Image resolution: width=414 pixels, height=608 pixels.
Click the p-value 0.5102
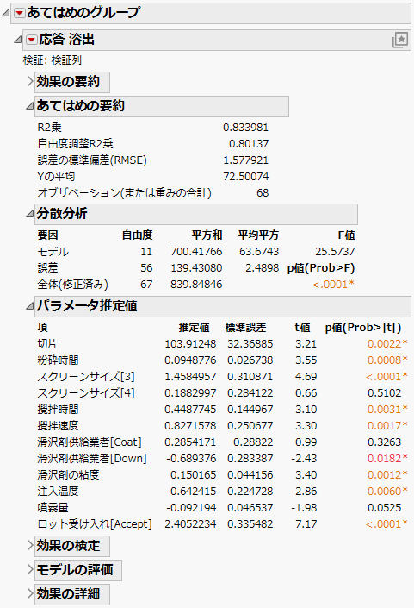coord(384,392)
